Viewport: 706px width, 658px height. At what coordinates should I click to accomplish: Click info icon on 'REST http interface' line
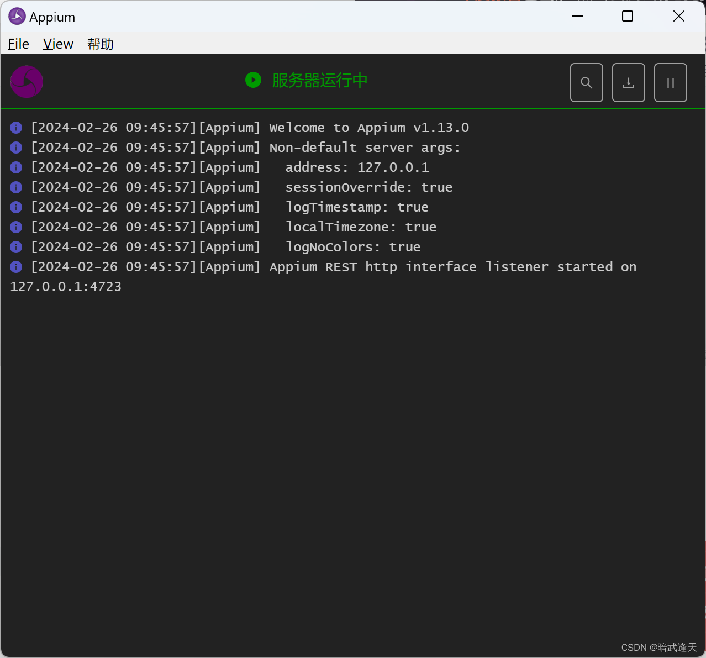(16, 267)
